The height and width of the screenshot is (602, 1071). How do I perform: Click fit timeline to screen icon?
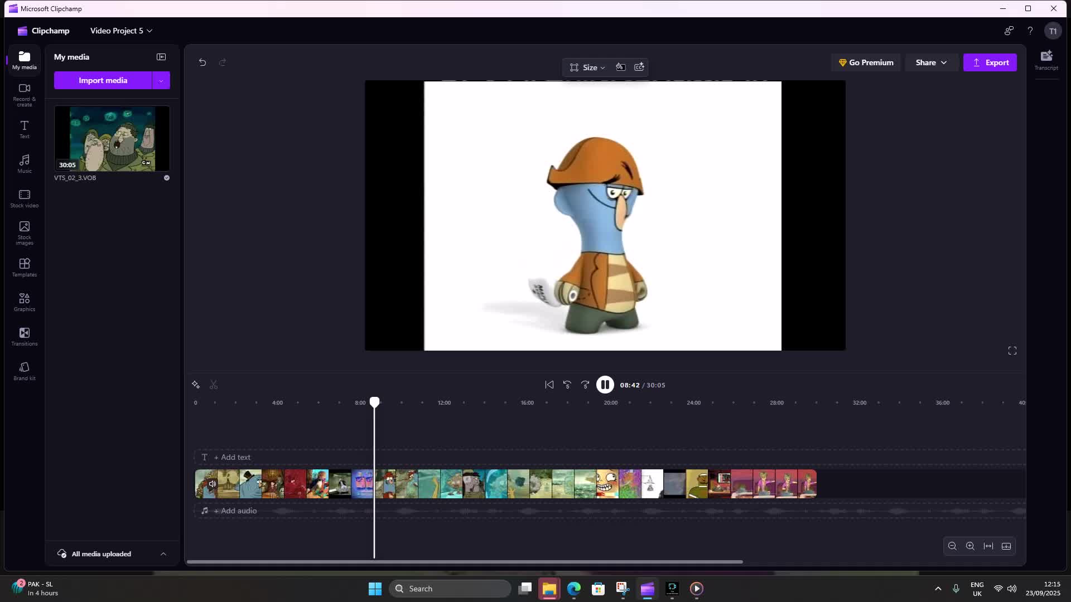point(988,546)
